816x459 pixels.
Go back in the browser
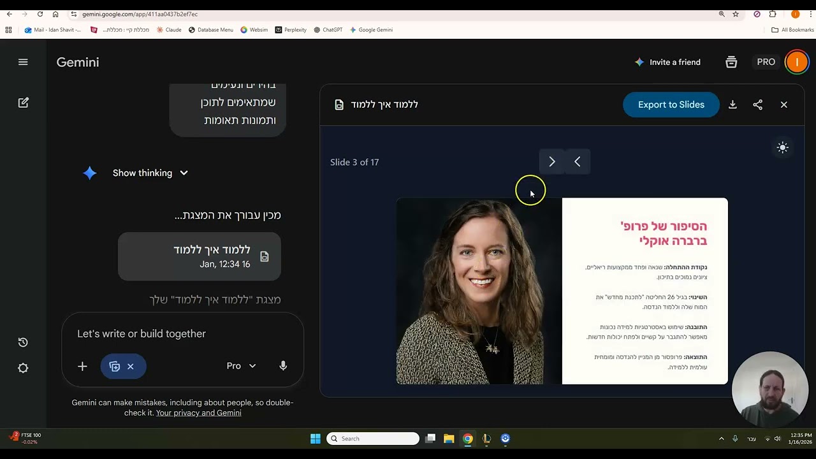click(x=9, y=14)
